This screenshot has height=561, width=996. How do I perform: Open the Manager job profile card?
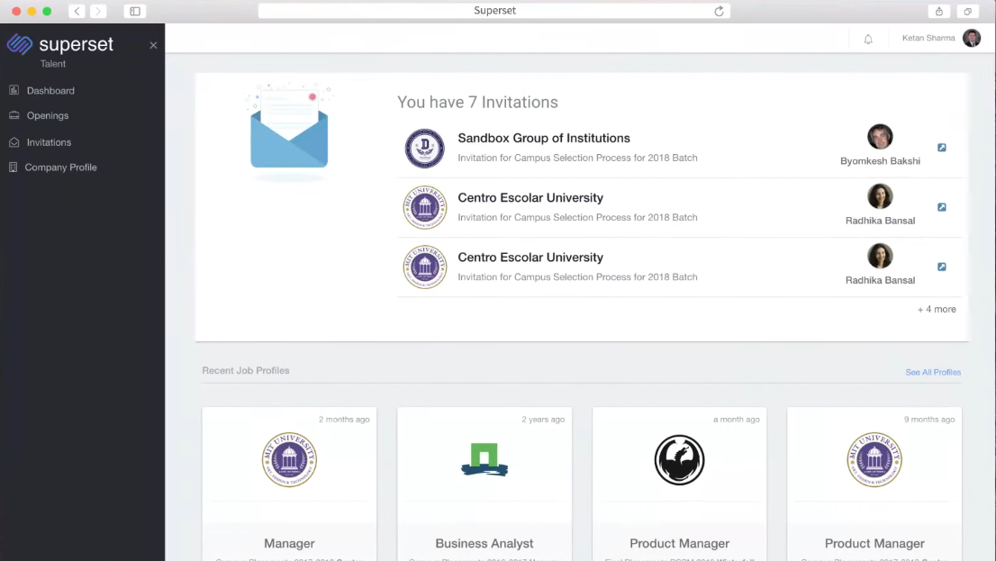[289, 484]
